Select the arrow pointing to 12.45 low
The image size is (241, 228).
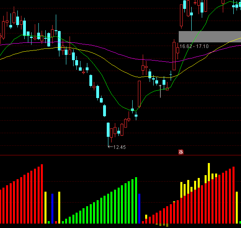pos(110,147)
